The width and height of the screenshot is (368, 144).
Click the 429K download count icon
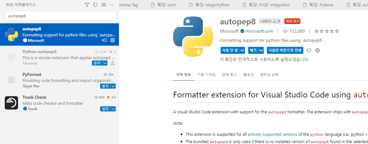97,52
